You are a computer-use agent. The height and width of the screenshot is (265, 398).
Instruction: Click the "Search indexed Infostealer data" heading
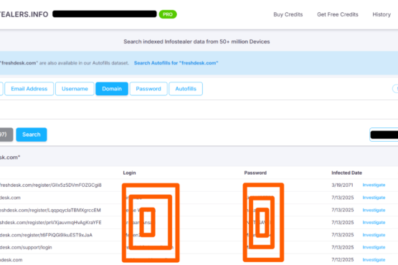[x=196, y=42]
